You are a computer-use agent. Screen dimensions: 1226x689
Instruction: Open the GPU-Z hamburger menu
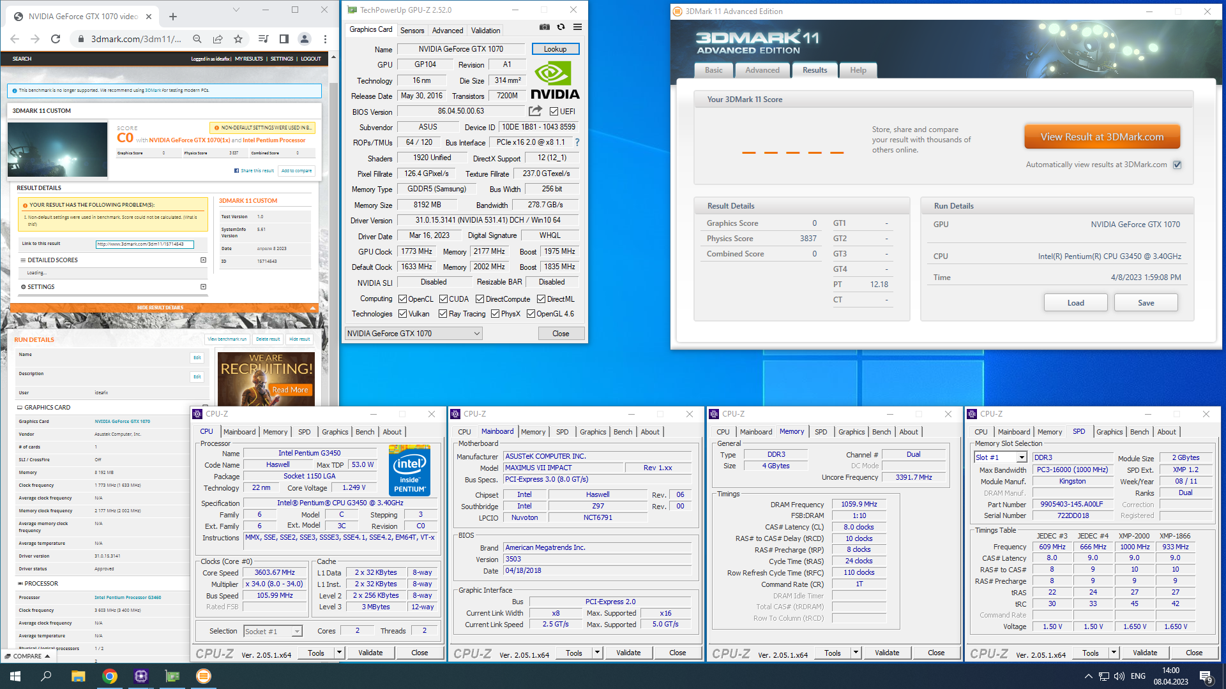[x=577, y=27]
